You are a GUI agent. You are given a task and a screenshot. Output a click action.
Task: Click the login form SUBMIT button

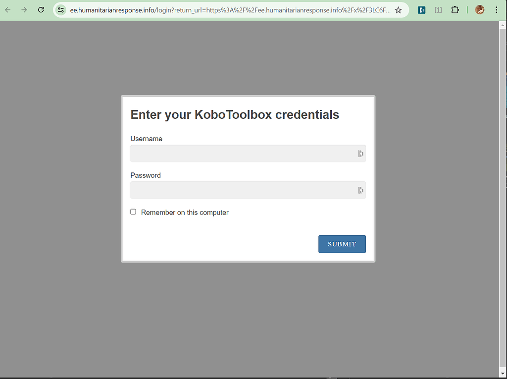[342, 244]
